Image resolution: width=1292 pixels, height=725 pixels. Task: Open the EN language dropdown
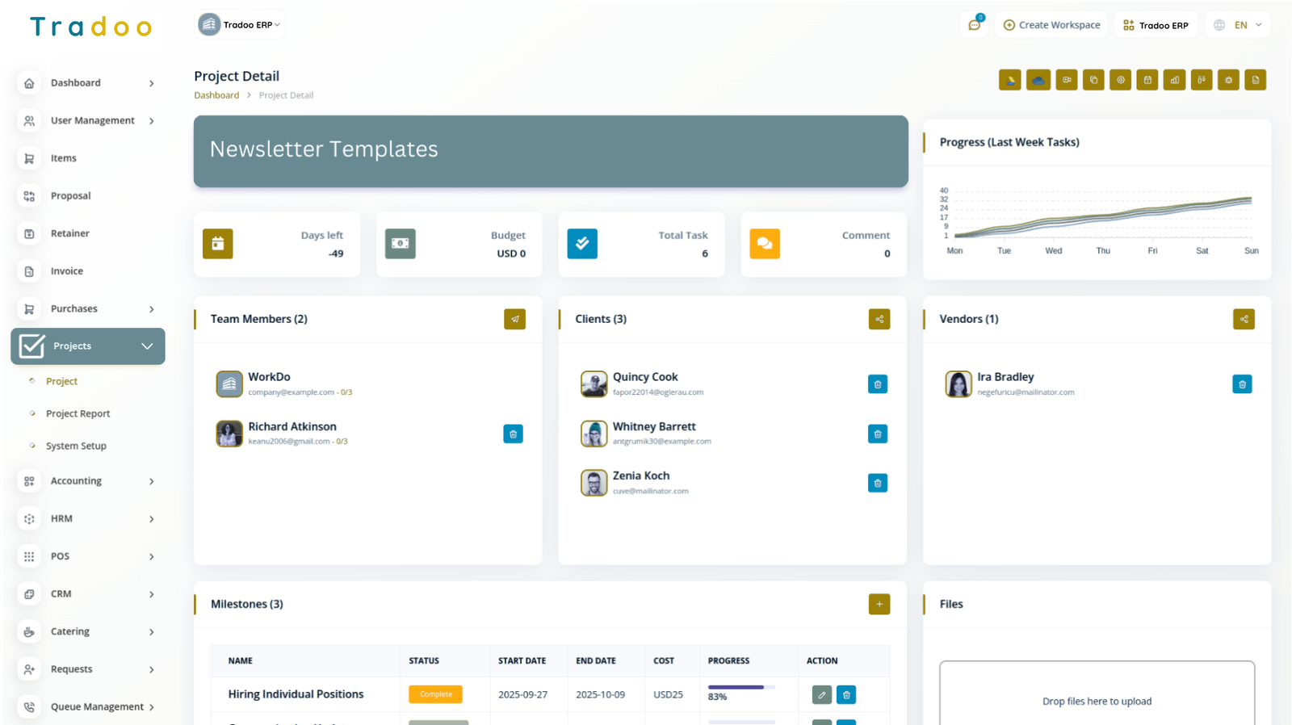(x=1239, y=25)
